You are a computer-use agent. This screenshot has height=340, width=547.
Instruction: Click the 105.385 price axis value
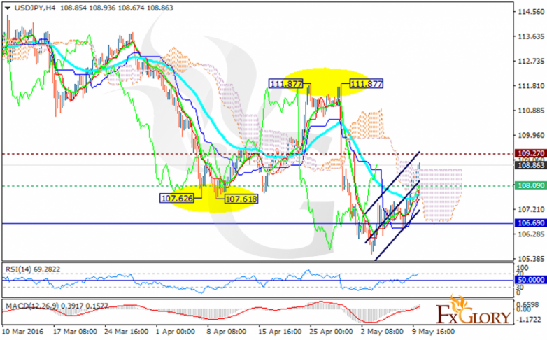click(532, 259)
